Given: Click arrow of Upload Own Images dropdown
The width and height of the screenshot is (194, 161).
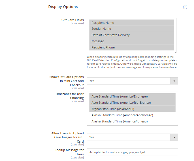Looking at the screenshot, I should (x=174, y=137).
